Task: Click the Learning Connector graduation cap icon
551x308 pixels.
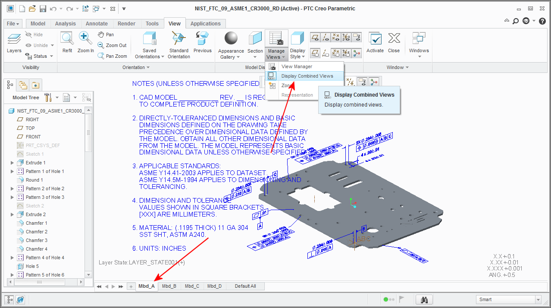Action: point(526,21)
